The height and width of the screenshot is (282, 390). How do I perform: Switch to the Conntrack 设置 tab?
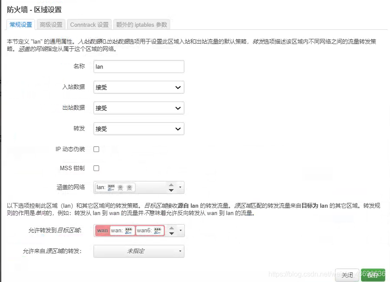pos(89,25)
